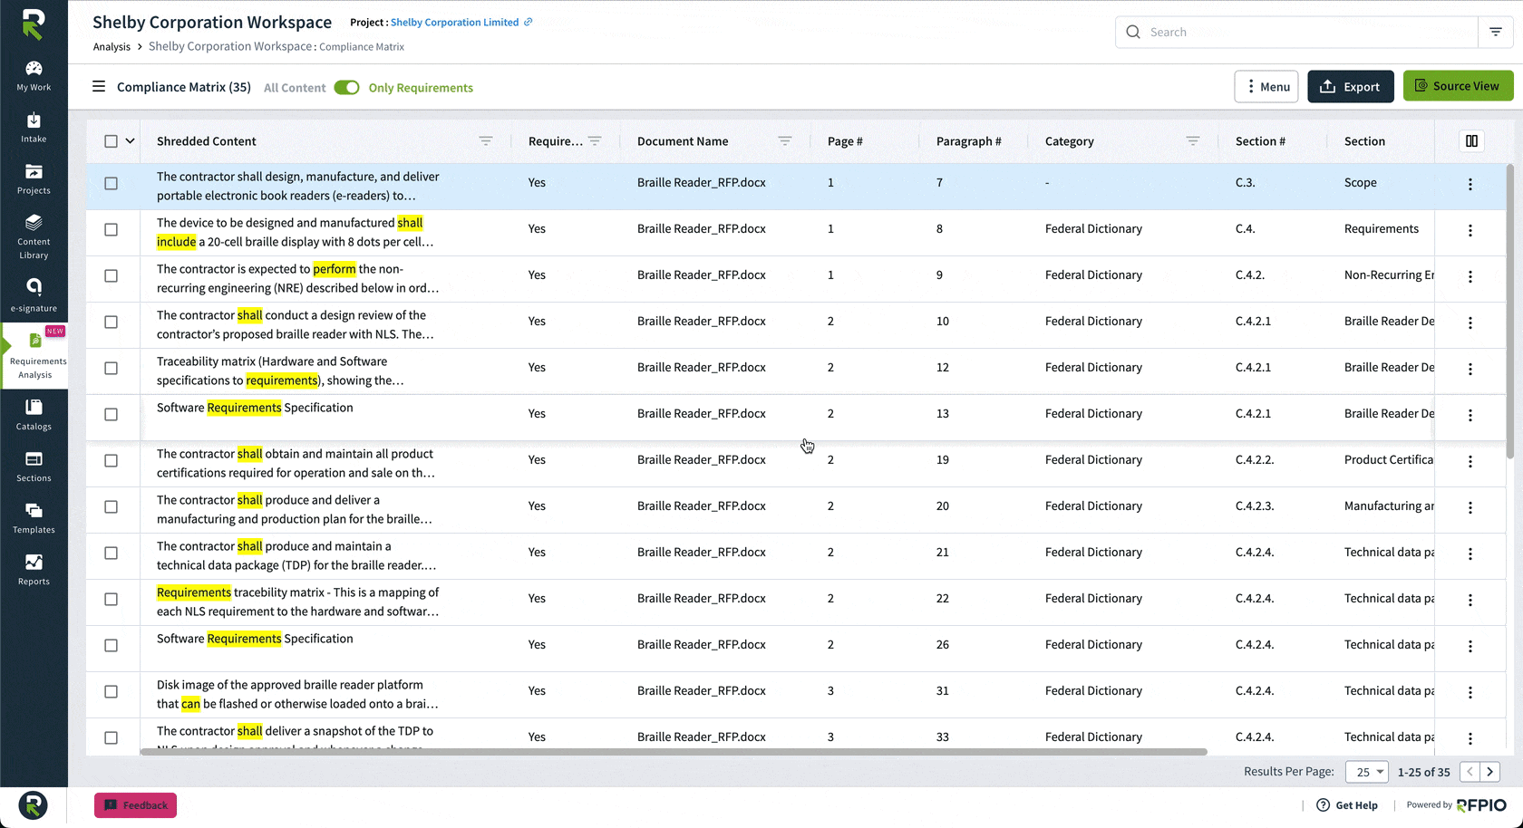
Task: Go to the next page of results
Action: coord(1489,772)
